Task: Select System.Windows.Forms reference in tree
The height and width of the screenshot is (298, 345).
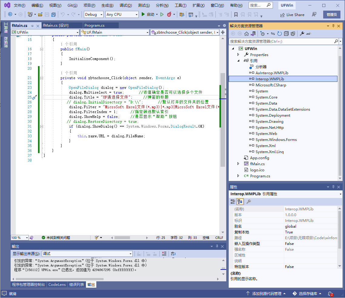Action: [x=276, y=140]
